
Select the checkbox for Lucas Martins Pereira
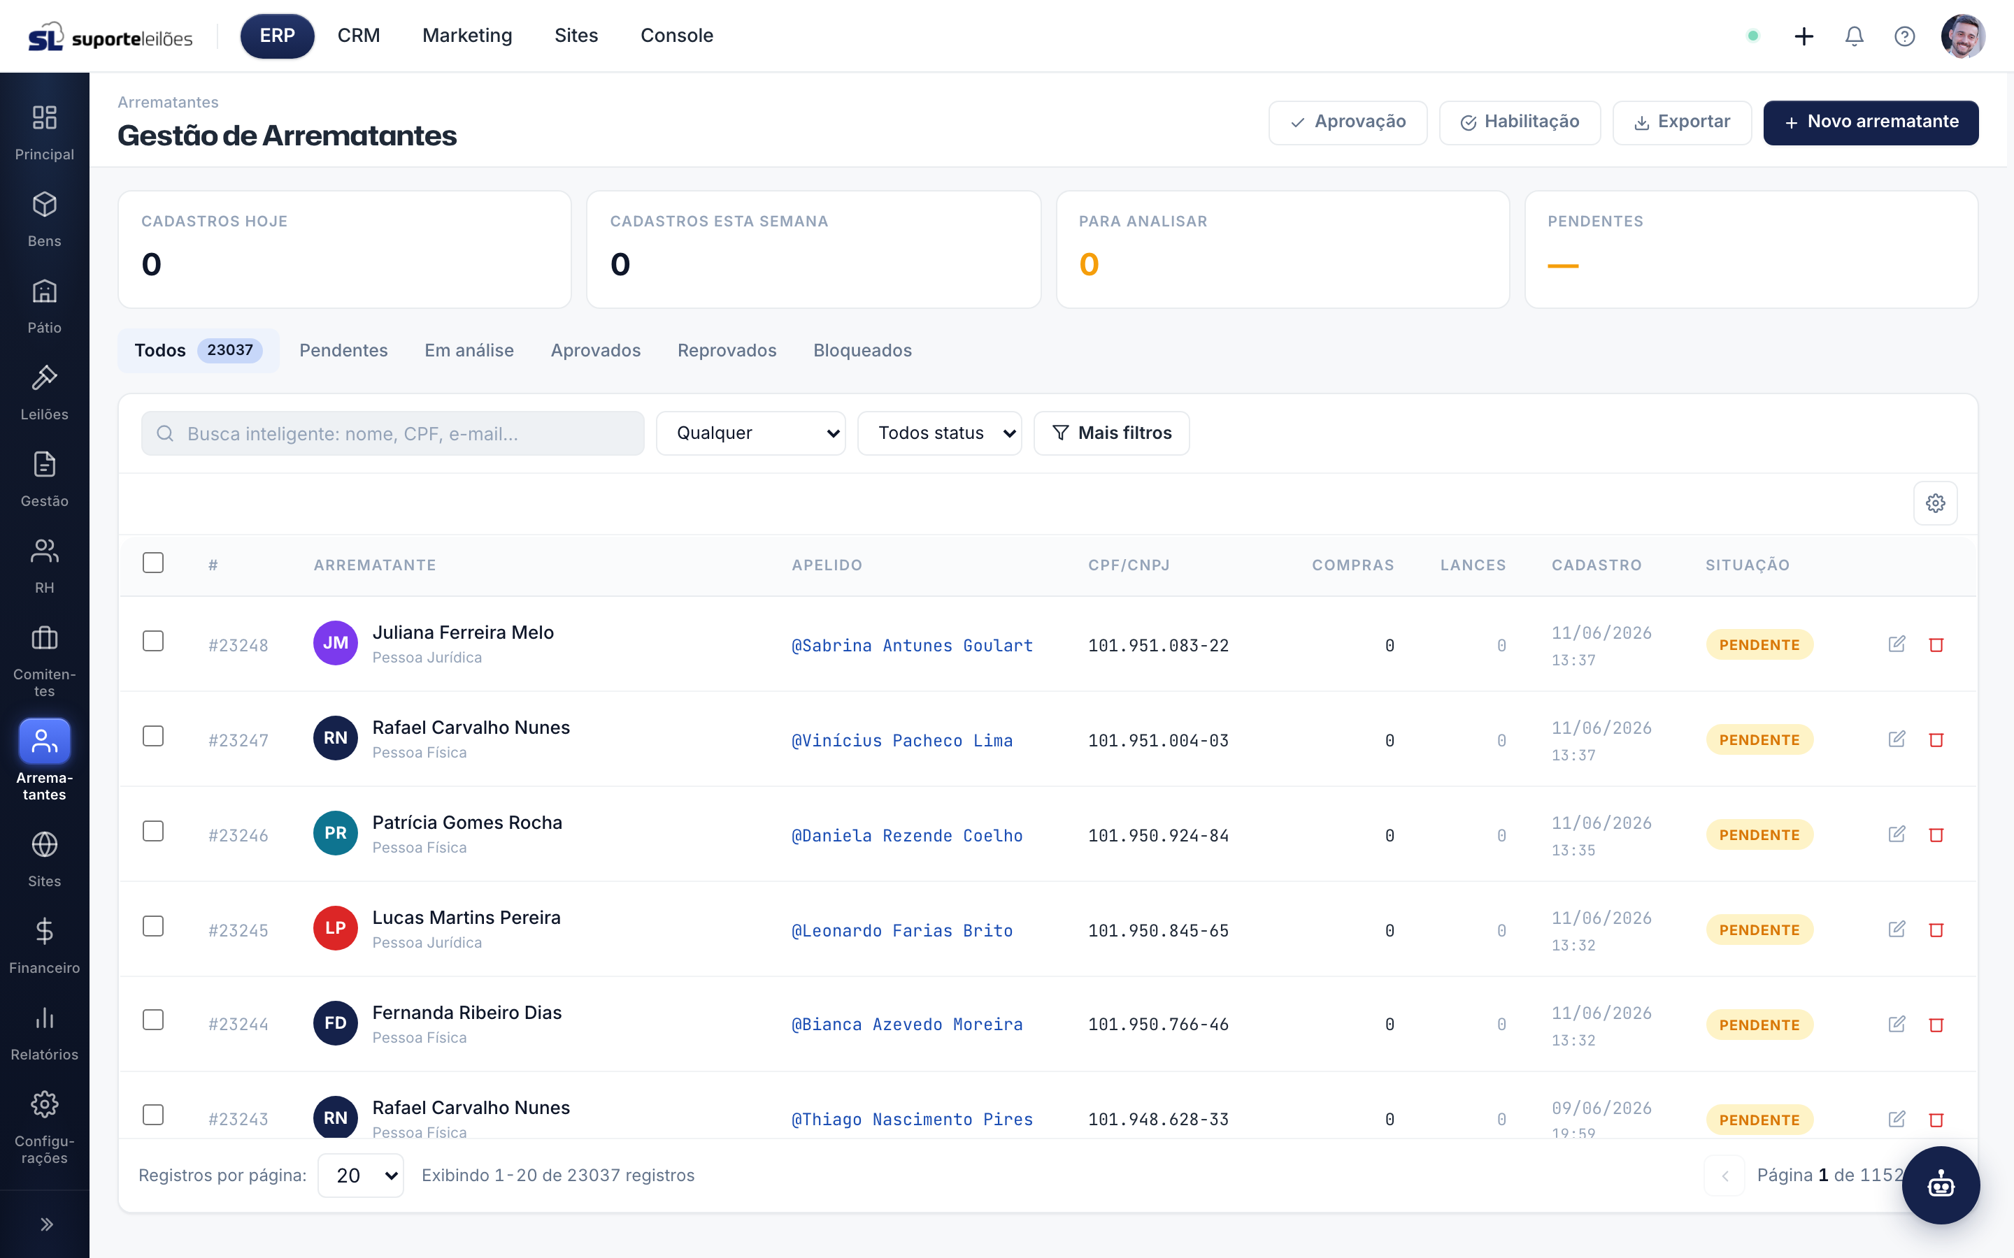(x=153, y=927)
